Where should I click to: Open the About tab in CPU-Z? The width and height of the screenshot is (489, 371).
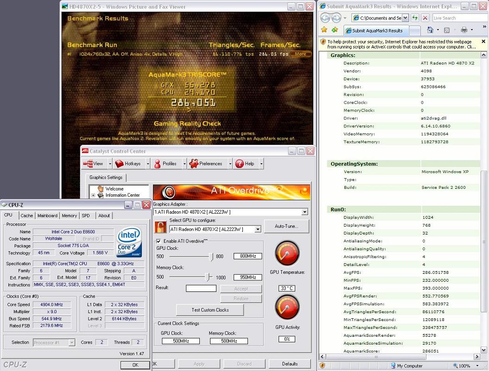(104, 216)
